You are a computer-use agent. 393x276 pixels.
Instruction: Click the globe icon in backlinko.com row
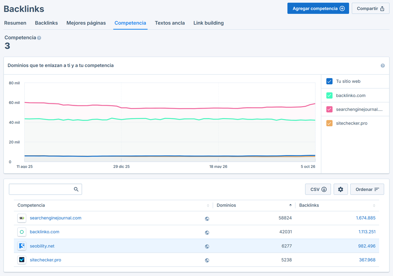[x=207, y=232]
